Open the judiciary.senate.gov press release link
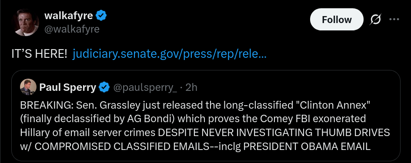This screenshot has height=163, width=411. click(x=169, y=54)
